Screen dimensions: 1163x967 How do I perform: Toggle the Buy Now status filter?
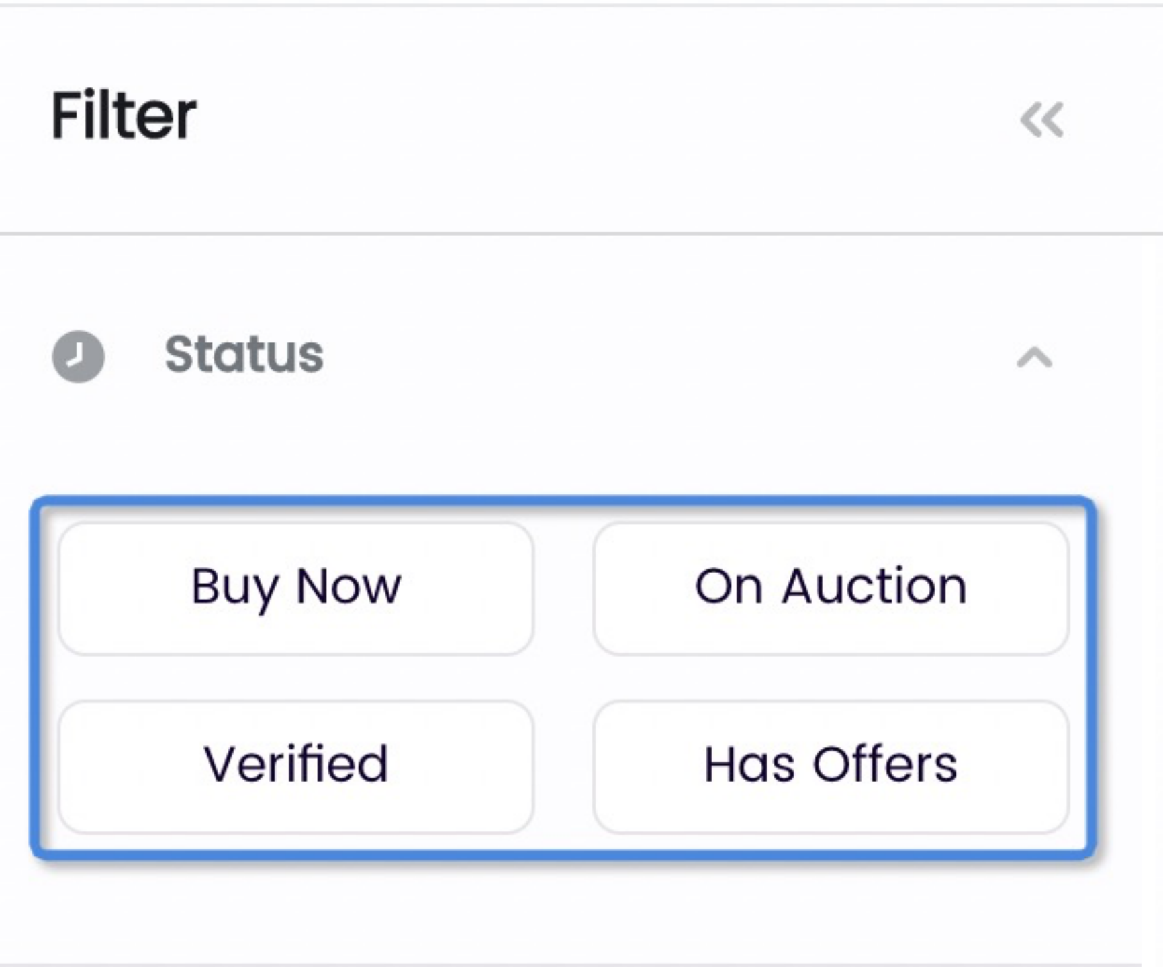296,588
